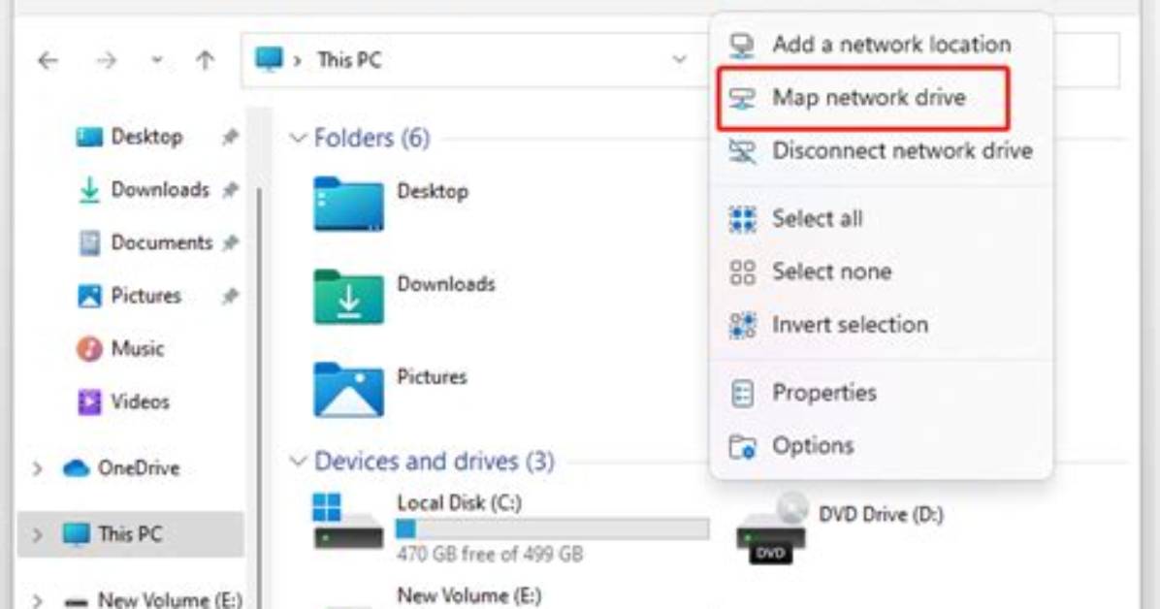Screen dimensions: 1160x609
Task: Expand the New Volume (E:) tree node
Action: (x=37, y=600)
